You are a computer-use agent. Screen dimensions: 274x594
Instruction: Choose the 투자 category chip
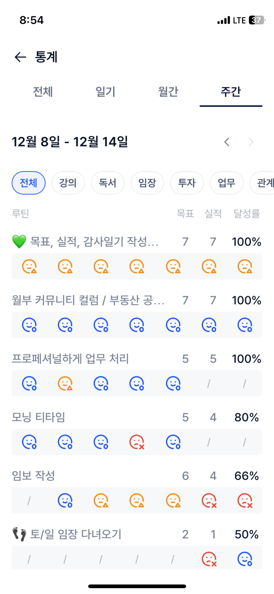[187, 183]
